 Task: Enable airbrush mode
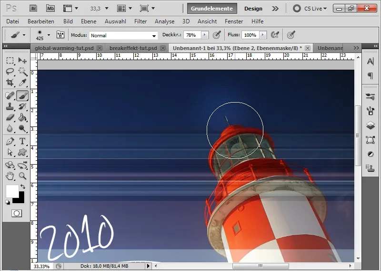(x=275, y=35)
